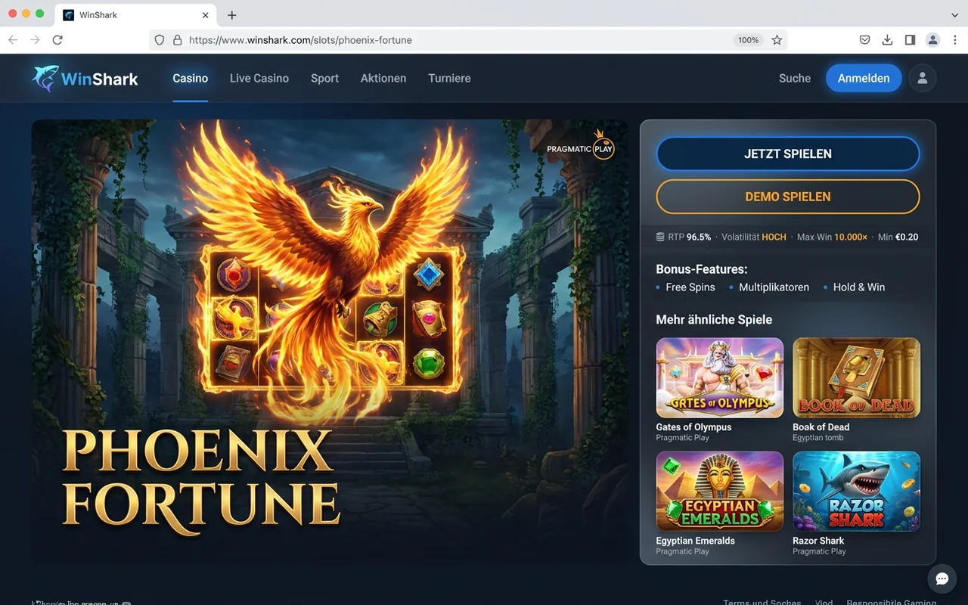Click the Phoenix Fortune hero banner image
The width and height of the screenshot is (968, 605).
click(x=330, y=343)
